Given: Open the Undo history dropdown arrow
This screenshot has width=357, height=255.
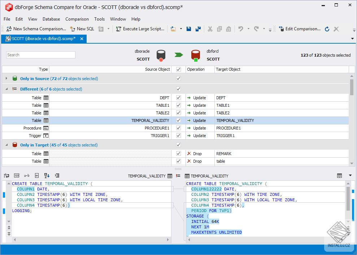Looking at the screenshot, I should [x=248, y=29].
